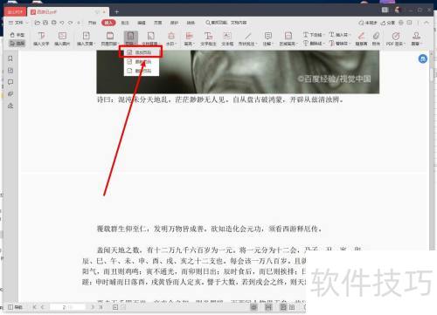Image resolution: width=437 pixels, height=315 pixels.
Task: Click the Page Number toolbar button
Action: point(130,38)
